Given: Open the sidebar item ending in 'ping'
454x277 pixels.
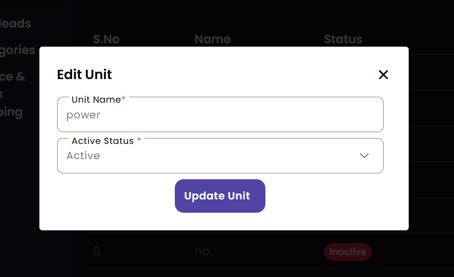Looking at the screenshot, I should [11, 112].
